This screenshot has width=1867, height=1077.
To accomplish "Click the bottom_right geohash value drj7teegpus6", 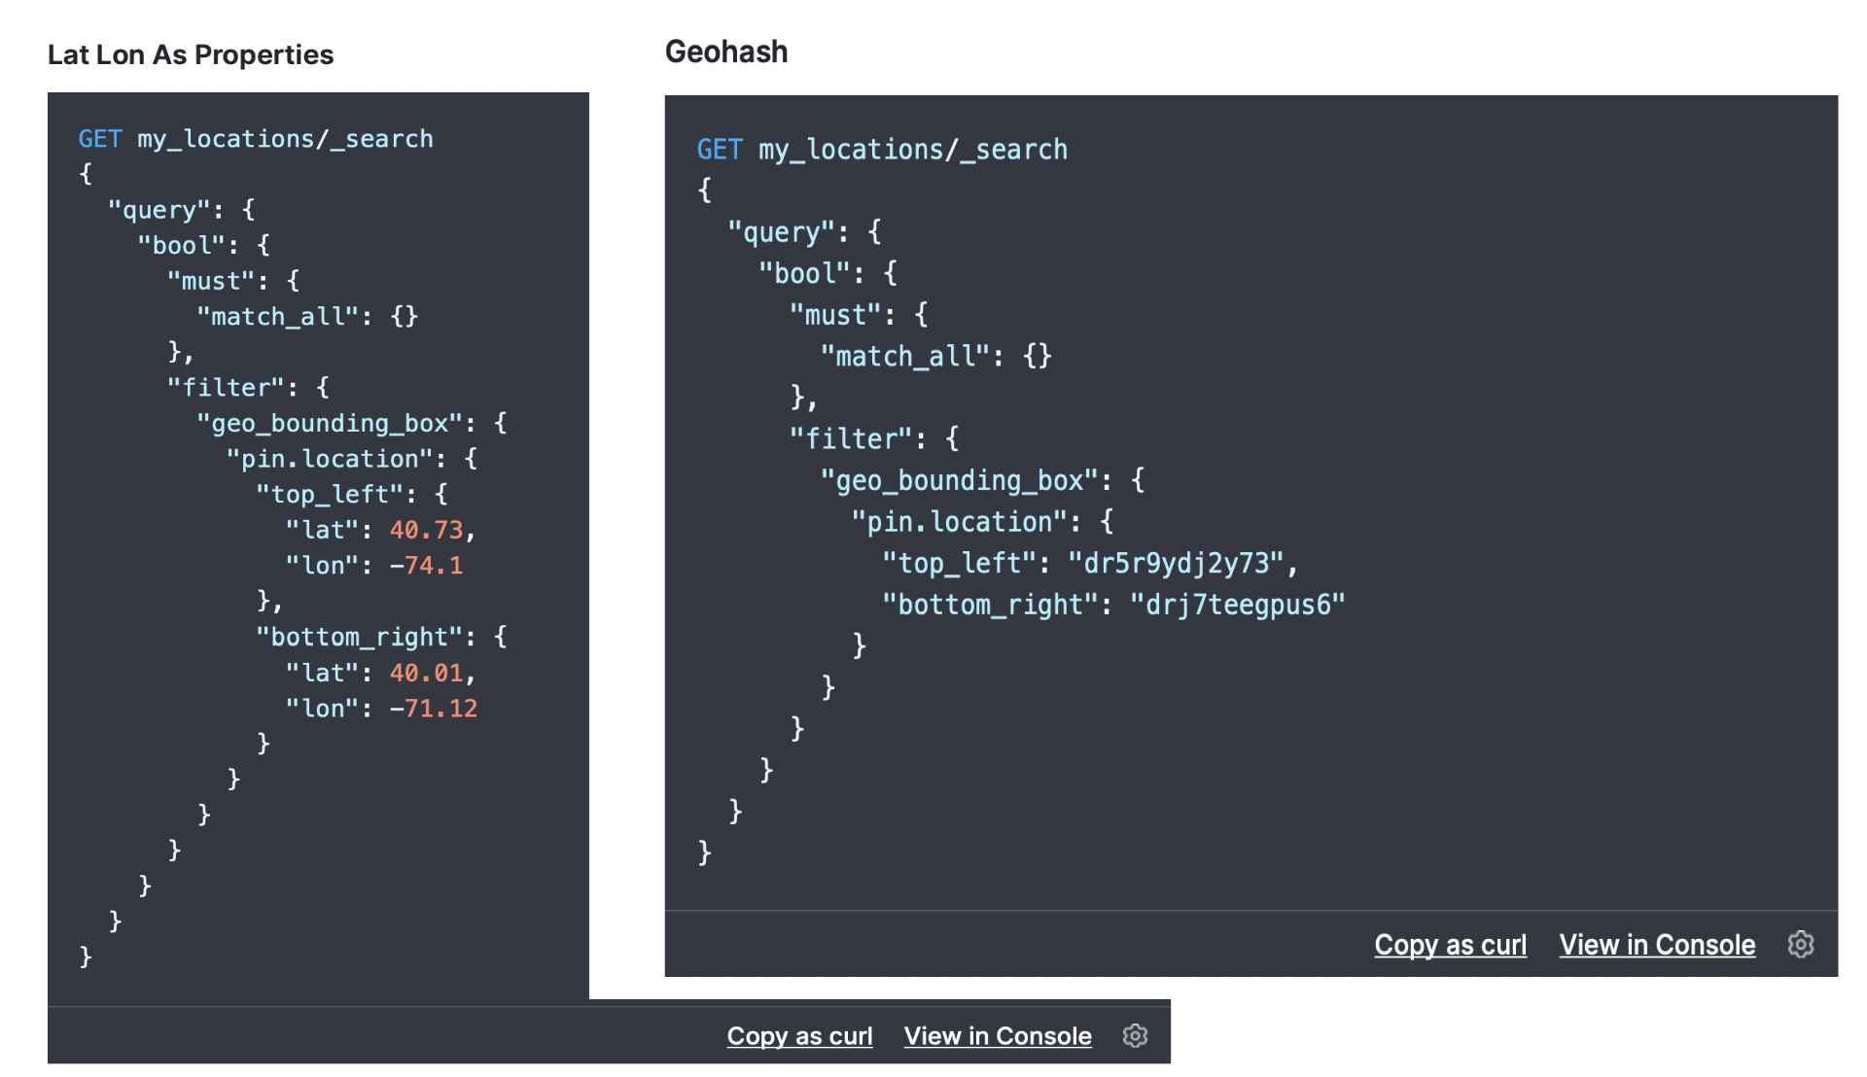I will tap(1238, 605).
